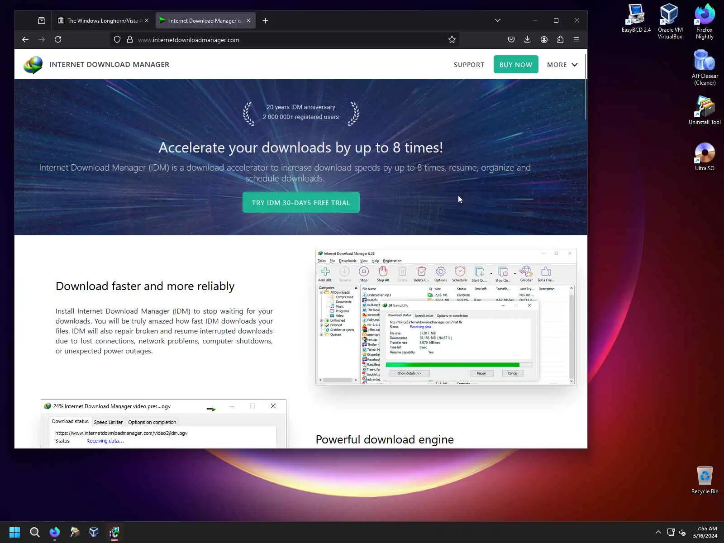This screenshot has height=543, width=724.
Task: Click the '20 years IDM anniversary' text
Action: [x=301, y=107]
